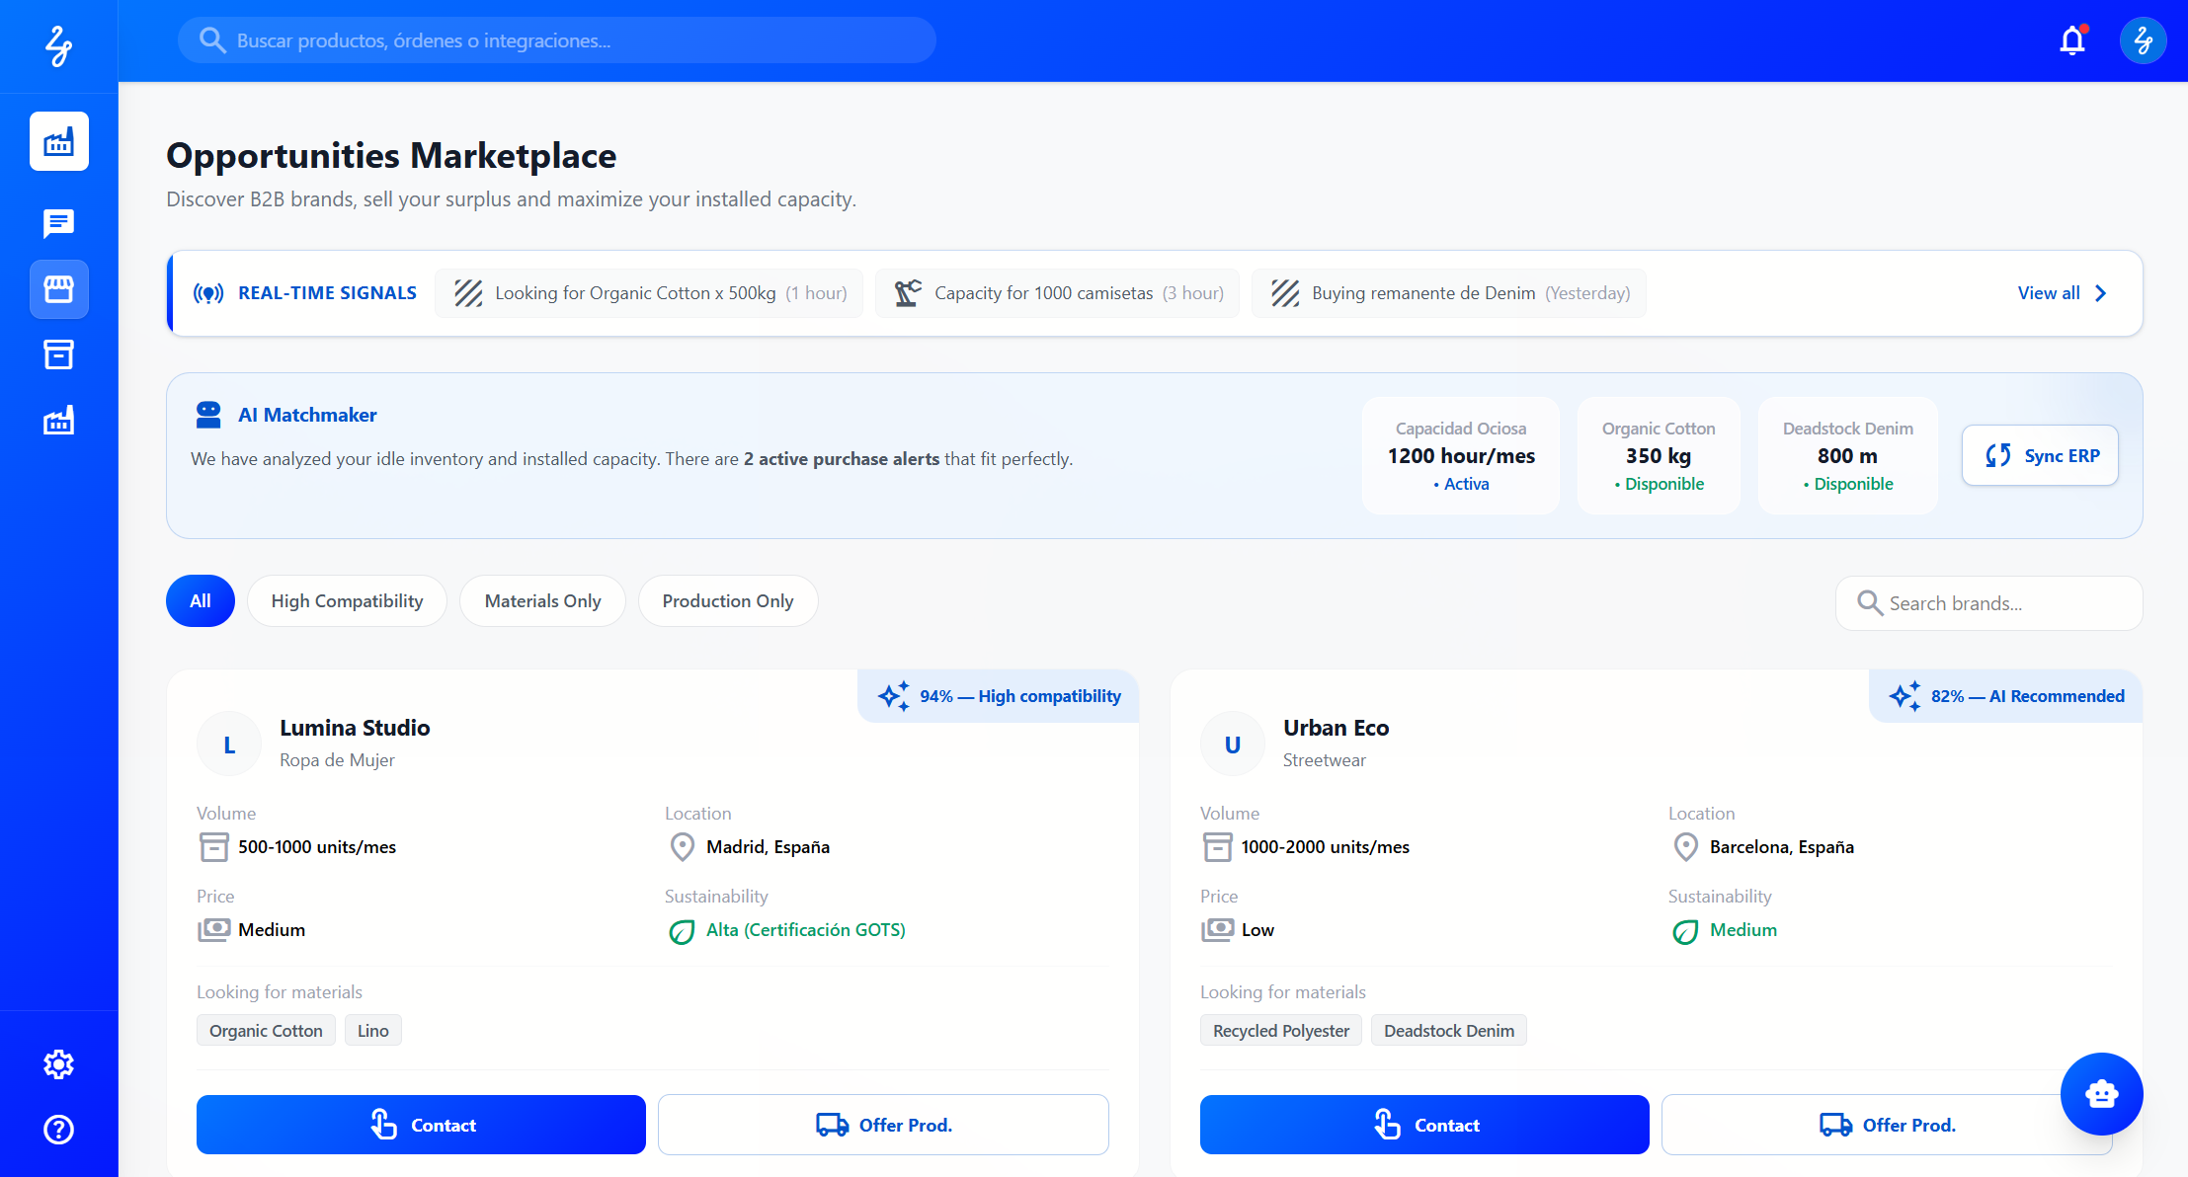Click the app logo in the sidebar
The height and width of the screenshot is (1177, 2188).
point(59,45)
